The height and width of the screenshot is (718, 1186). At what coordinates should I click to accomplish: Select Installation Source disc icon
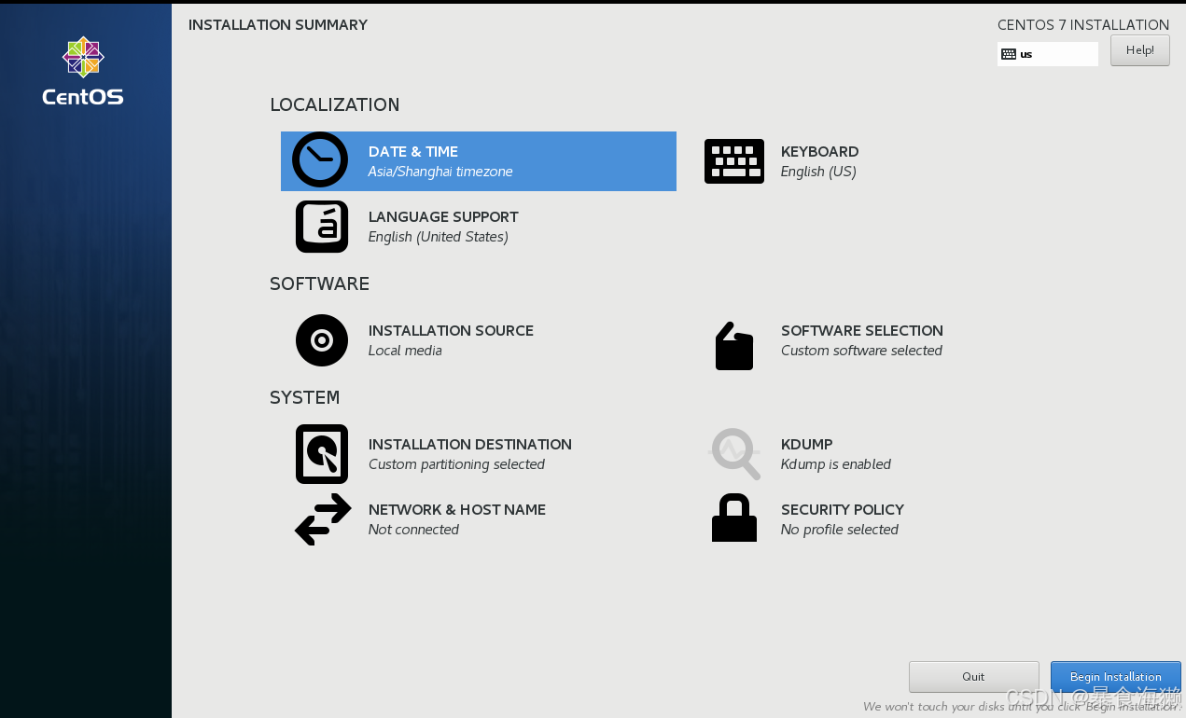[x=322, y=340]
